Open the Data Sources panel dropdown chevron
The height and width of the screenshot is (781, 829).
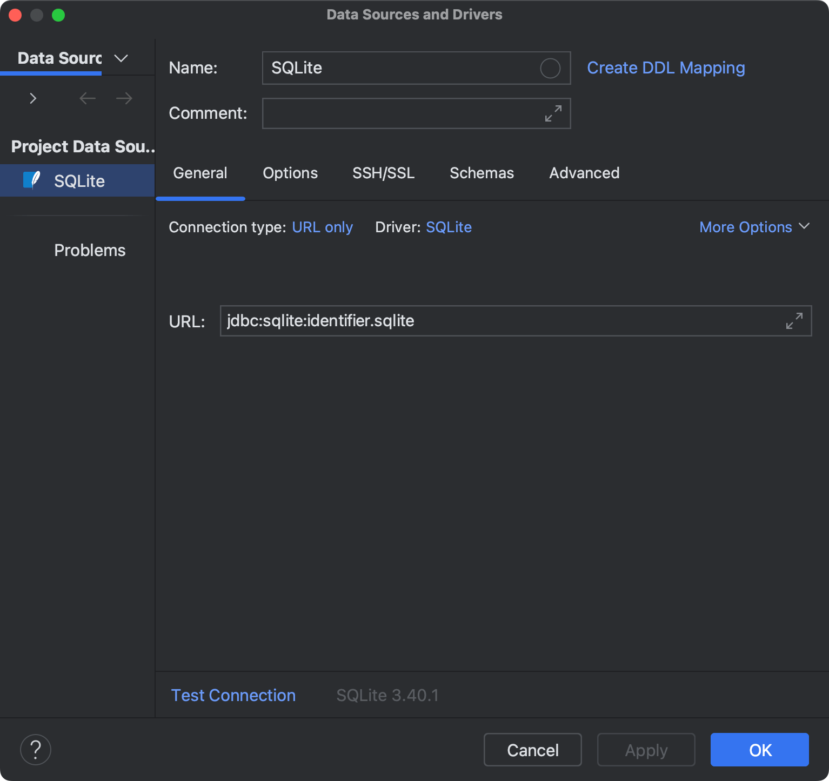click(x=121, y=58)
